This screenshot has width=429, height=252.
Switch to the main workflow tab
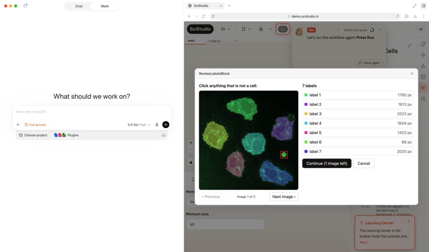click(191, 41)
